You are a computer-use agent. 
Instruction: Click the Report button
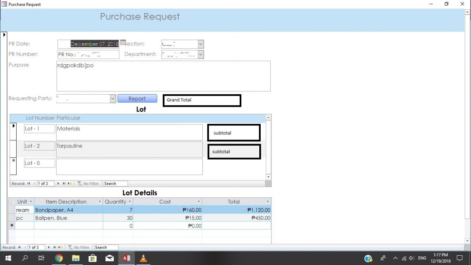pyautogui.click(x=137, y=98)
